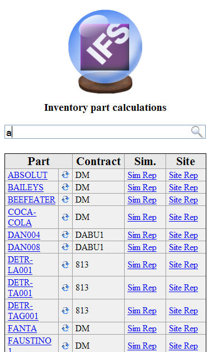Click the Part column header
Screen dimensions: 208x352
39,161
